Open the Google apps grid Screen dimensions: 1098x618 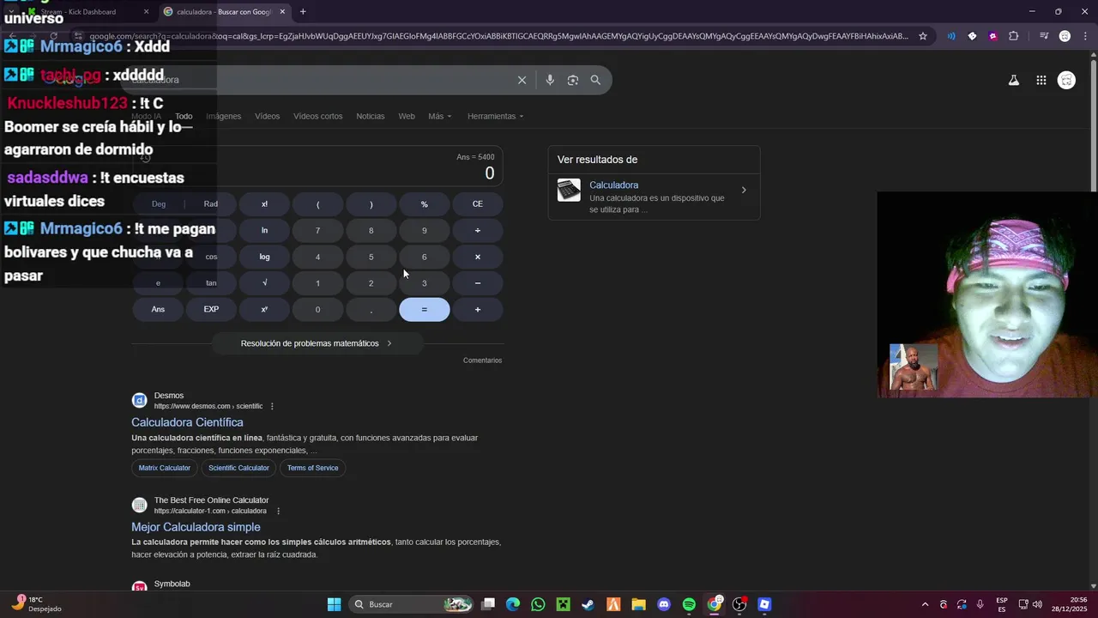(1041, 80)
